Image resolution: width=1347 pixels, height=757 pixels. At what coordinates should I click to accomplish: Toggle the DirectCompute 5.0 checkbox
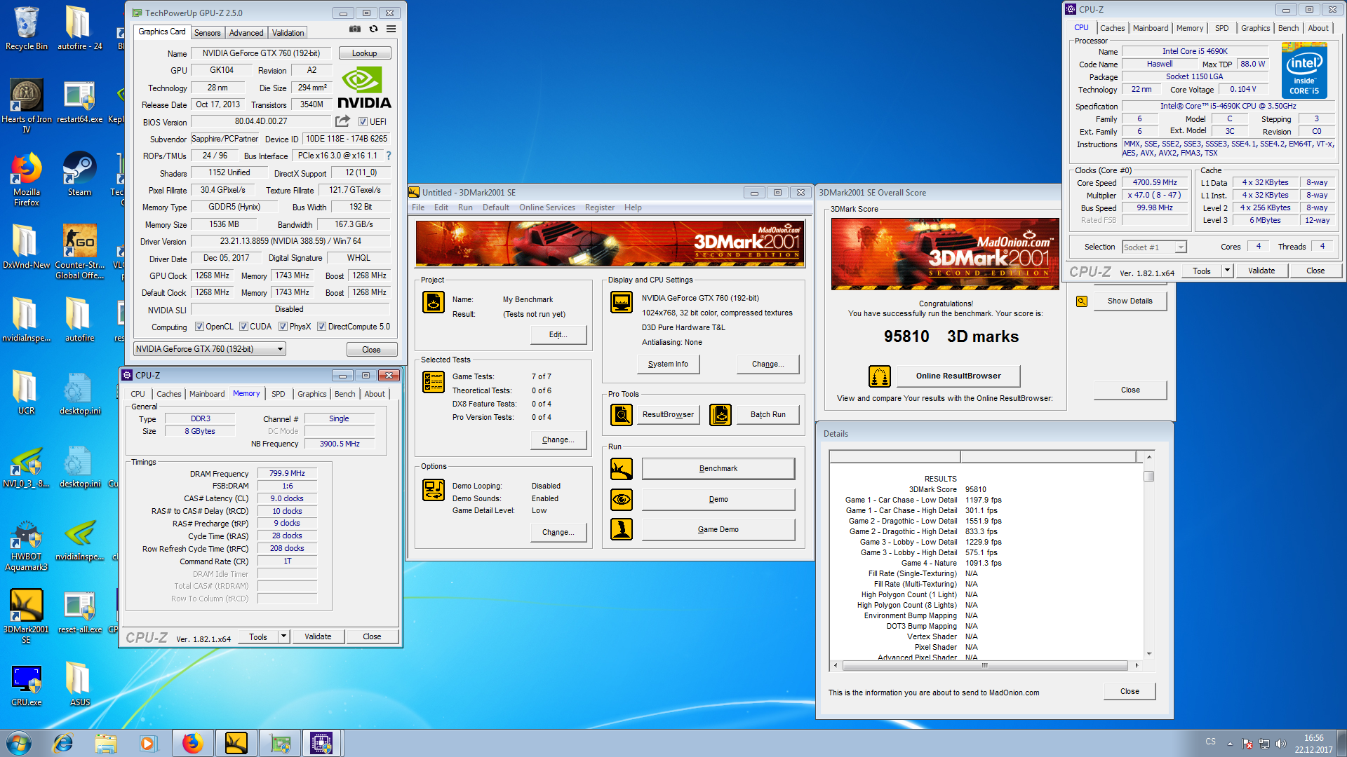click(321, 327)
